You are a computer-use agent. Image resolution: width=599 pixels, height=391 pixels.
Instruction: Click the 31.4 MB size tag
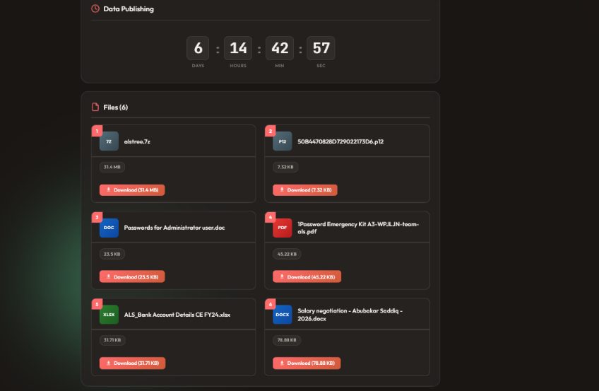click(112, 167)
